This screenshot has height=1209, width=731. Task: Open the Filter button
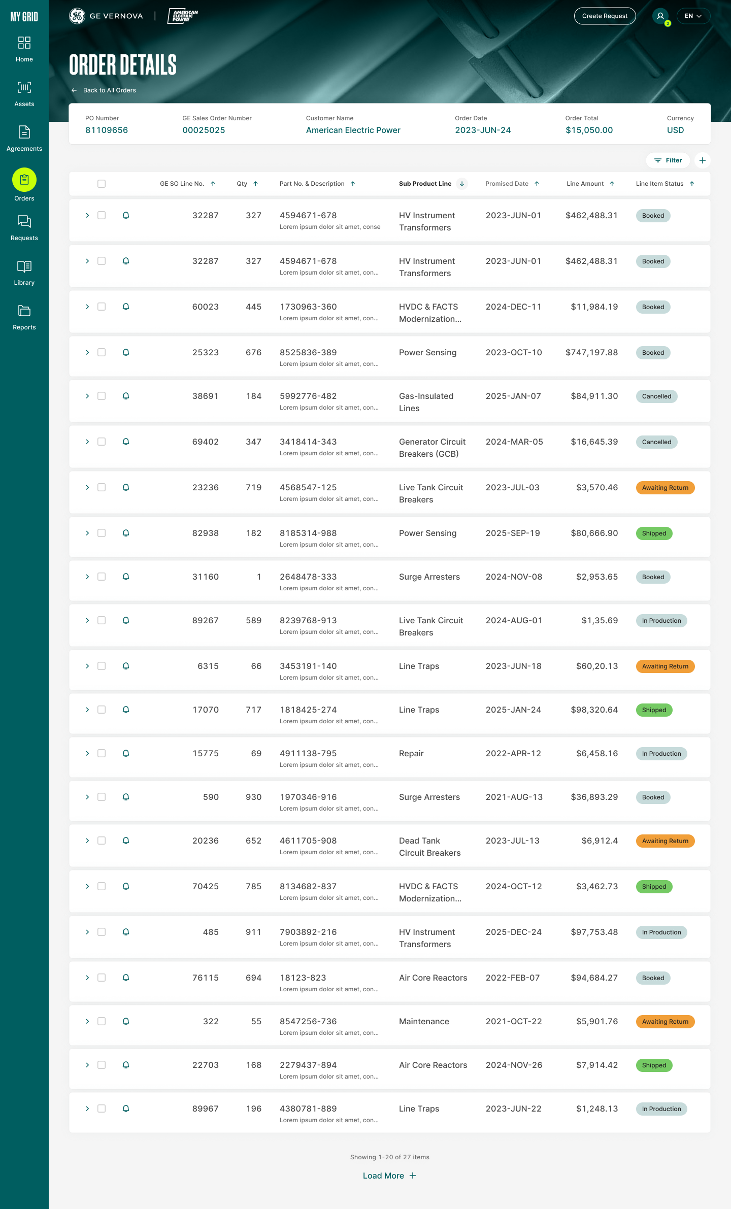(668, 160)
